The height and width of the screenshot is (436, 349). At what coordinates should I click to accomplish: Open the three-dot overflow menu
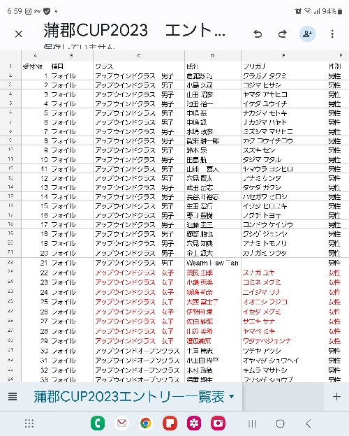coord(332,34)
